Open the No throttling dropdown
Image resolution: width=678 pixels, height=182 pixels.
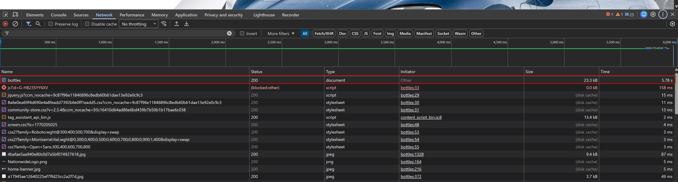pyautogui.click(x=138, y=24)
